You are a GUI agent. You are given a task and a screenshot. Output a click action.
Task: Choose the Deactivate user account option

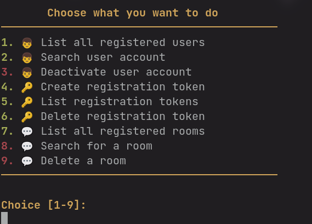pyautogui.click(x=116, y=72)
